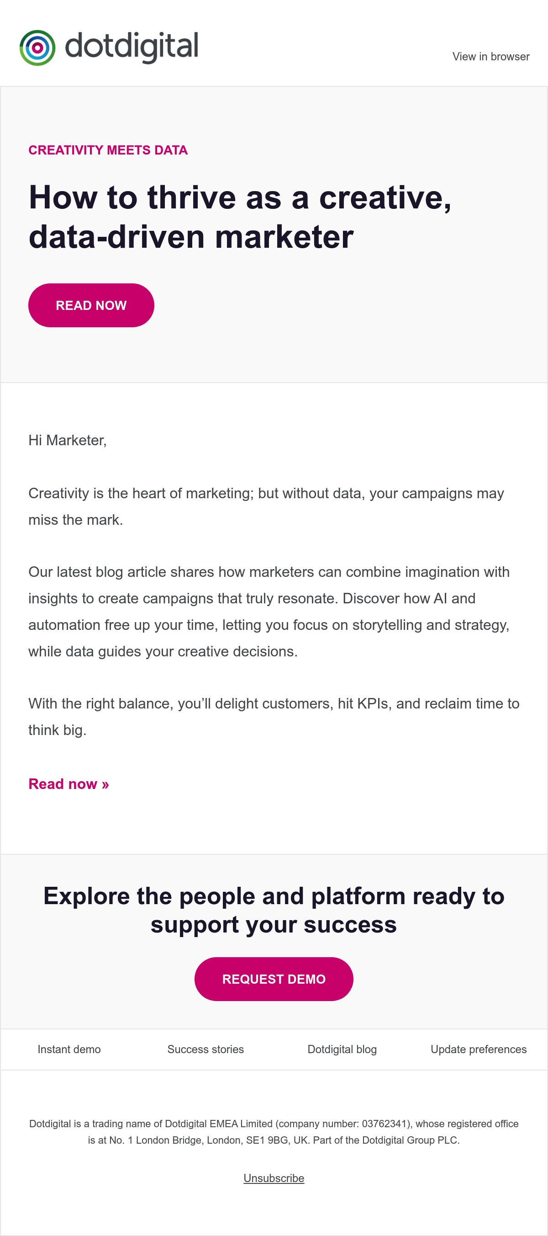Click the Dotdigital circular logo icon

(37, 48)
